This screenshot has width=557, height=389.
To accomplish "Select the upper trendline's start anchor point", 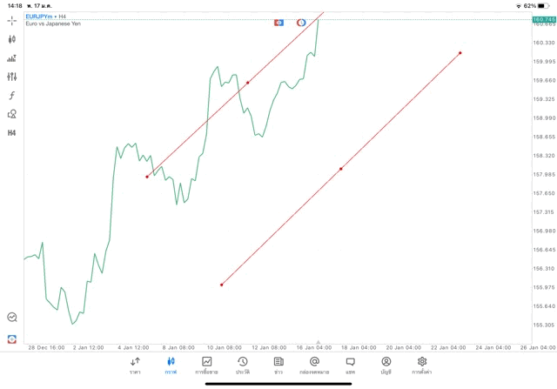I will tap(147, 177).
